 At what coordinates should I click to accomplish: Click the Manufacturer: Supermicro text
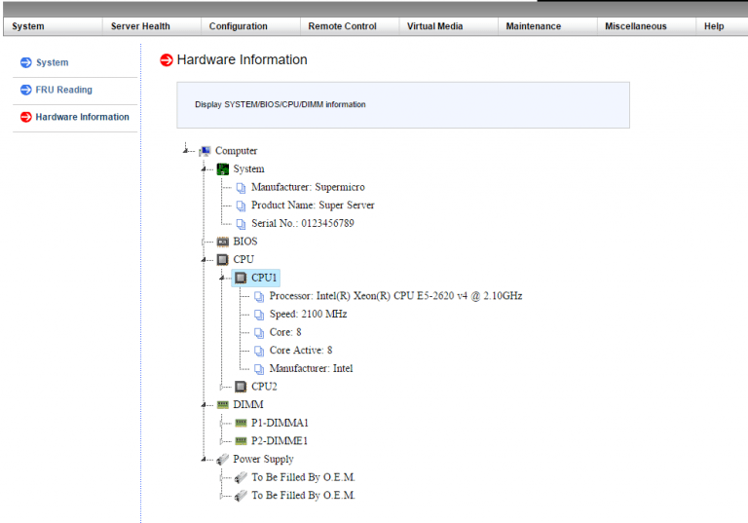click(308, 187)
